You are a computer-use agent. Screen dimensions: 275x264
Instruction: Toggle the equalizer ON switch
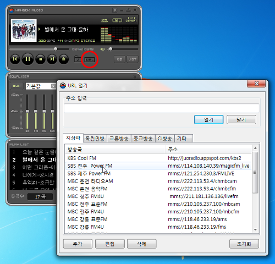pos(16,86)
